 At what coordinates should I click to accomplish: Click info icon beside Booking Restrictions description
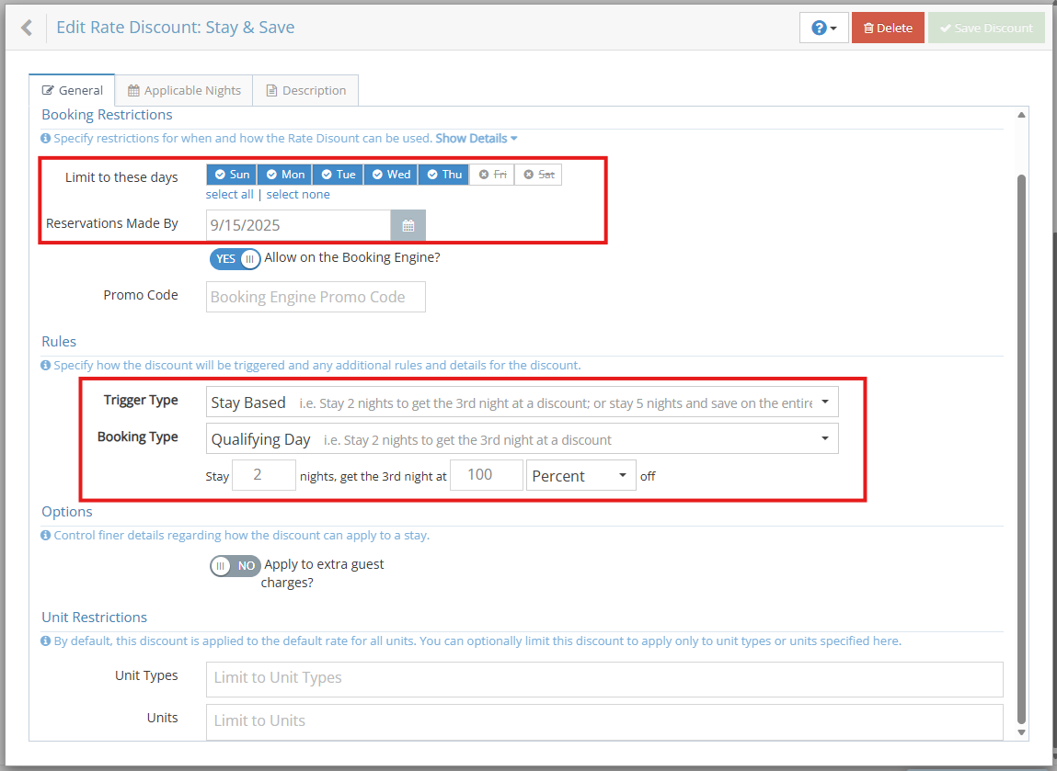click(46, 139)
